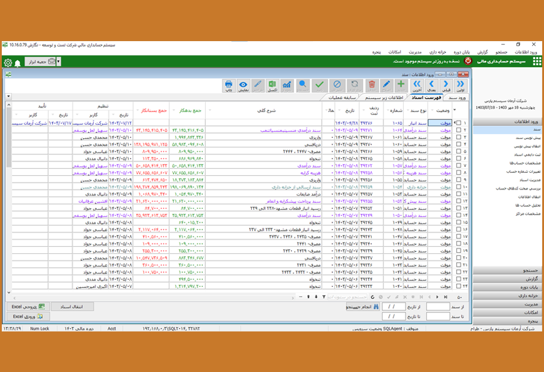Screen dimensions: 544x372
Task: Switch to the ورود سند tab
Action: point(456,98)
